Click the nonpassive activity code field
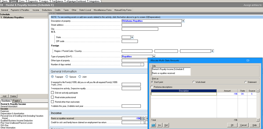This screenshot has height=129, width=263. coord(131,89)
